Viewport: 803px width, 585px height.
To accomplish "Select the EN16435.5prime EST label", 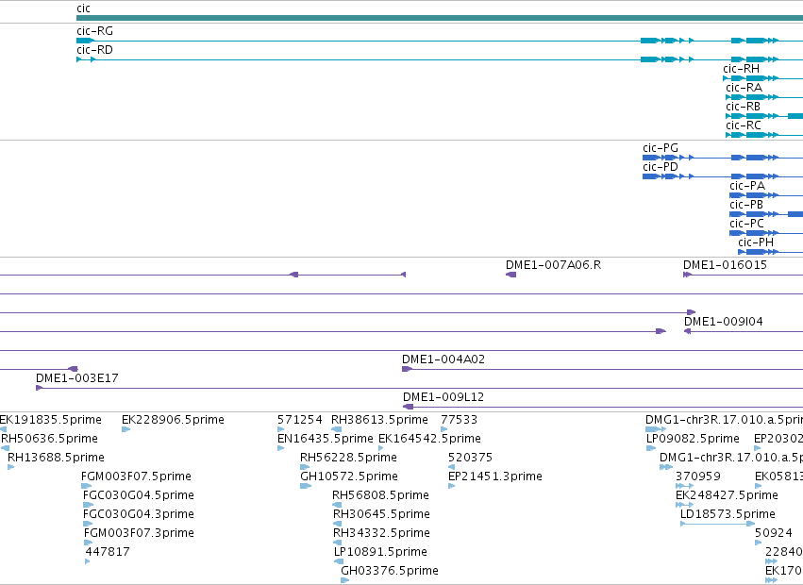I will [326, 439].
